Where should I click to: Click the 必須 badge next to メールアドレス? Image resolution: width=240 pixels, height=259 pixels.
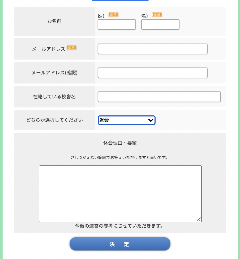coord(71,48)
